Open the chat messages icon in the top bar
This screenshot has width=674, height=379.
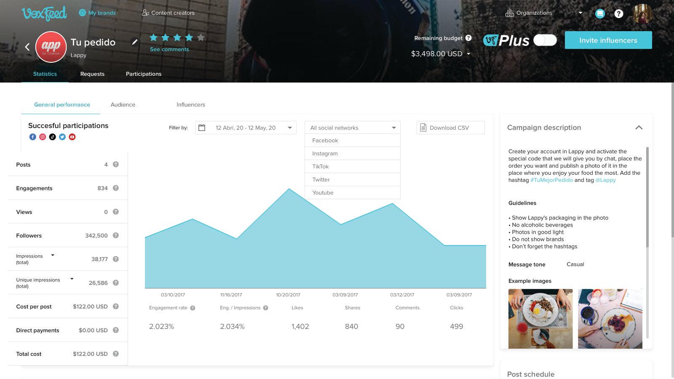tap(600, 13)
